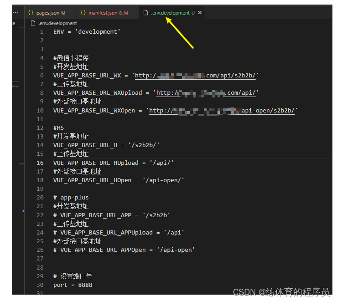Place cursor on the port = 8888 line
This screenshot has width=337, height=301.
tap(73, 285)
